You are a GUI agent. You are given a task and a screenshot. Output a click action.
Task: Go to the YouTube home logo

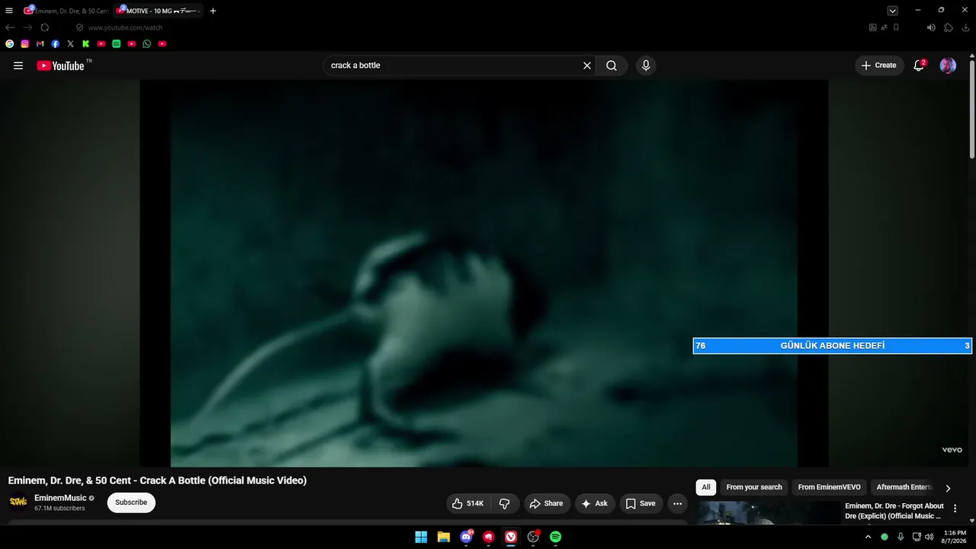point(60,66)
